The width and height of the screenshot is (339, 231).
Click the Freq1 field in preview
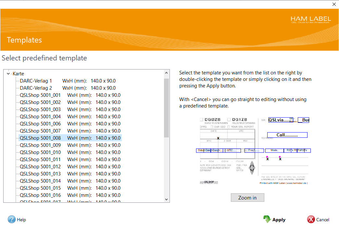254,150
